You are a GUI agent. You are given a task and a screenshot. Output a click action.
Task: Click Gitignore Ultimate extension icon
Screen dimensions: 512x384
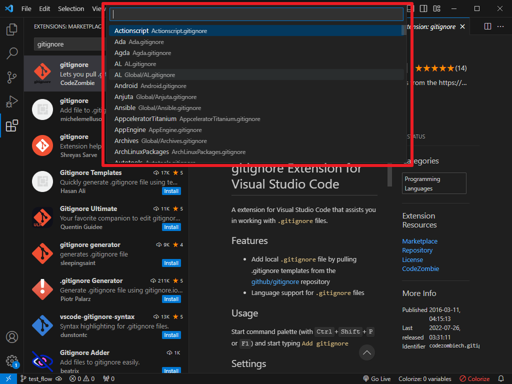[x=42, y=217]
